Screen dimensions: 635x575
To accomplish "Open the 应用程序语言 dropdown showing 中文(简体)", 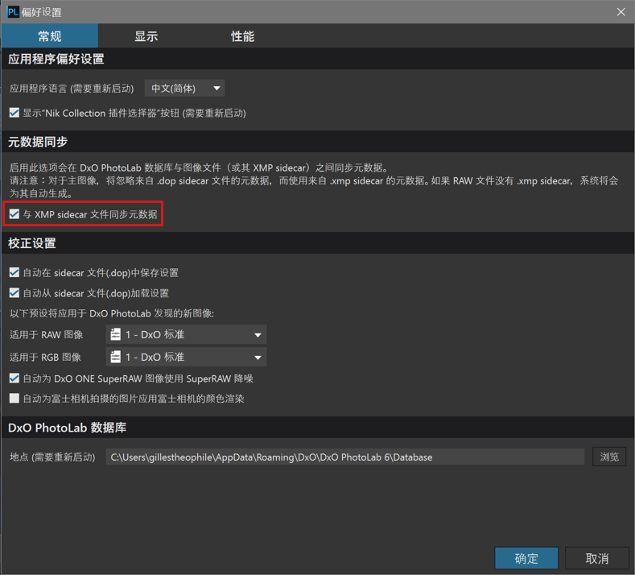I will pos(184,89).
